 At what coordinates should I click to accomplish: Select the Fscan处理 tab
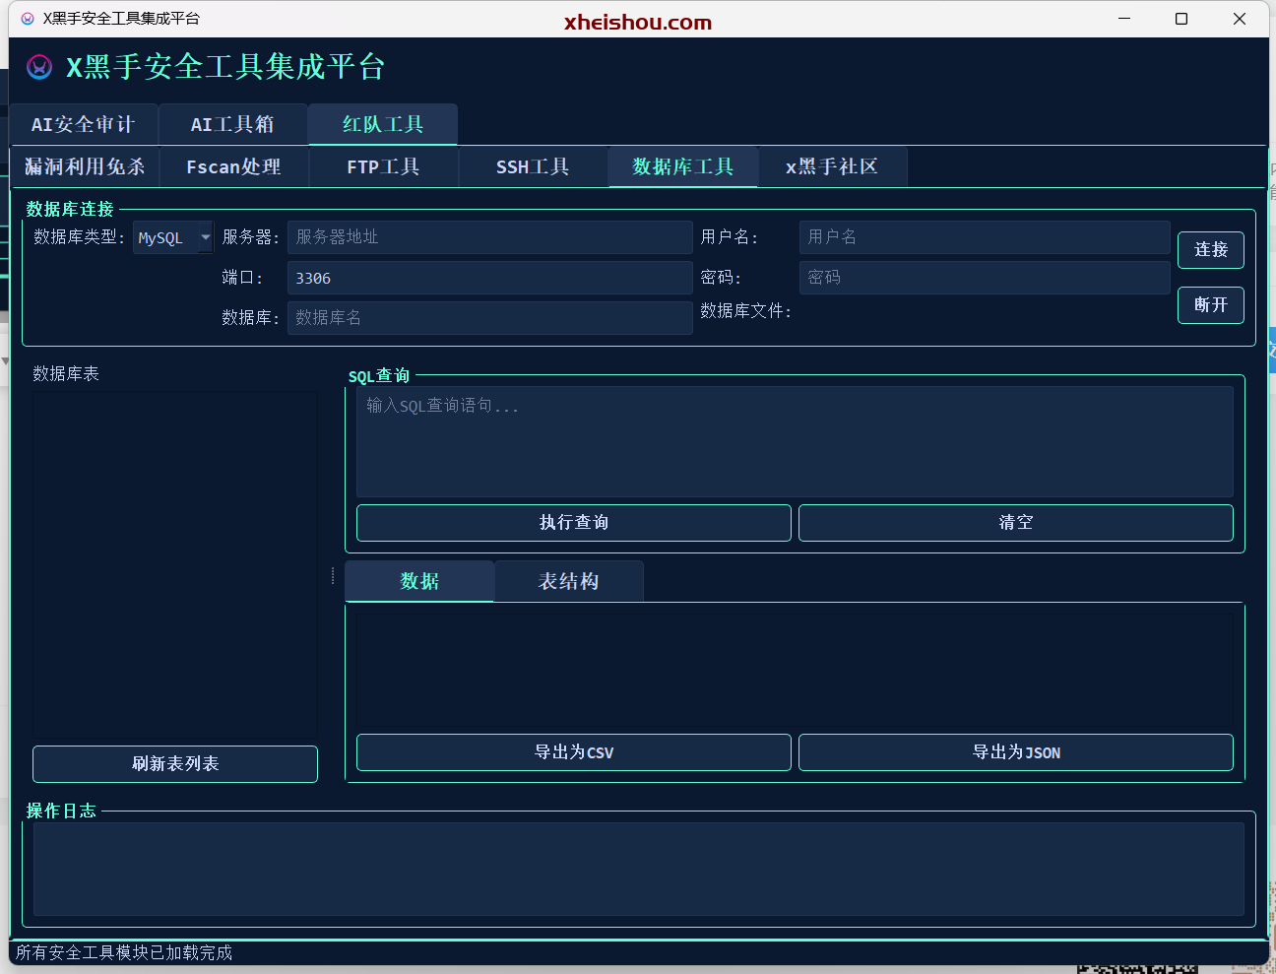[x=234, y=166]
